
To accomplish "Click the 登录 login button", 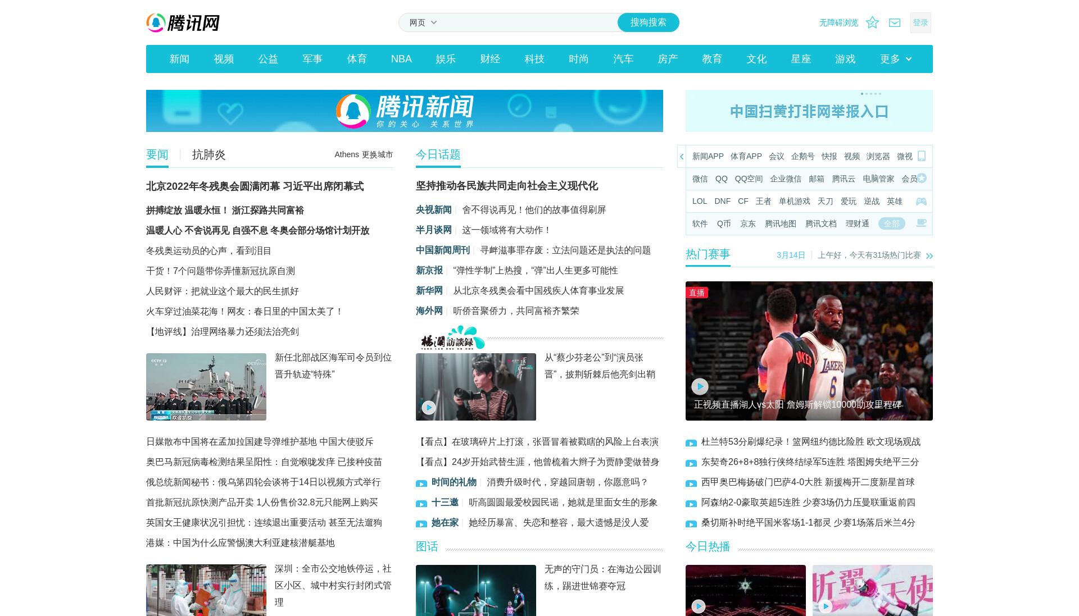I will tap(921, 22).
